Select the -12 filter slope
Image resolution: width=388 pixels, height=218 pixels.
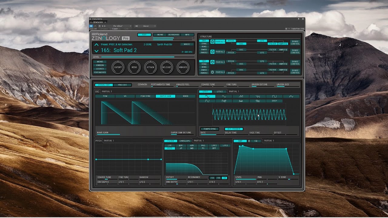tap(212, 178)
